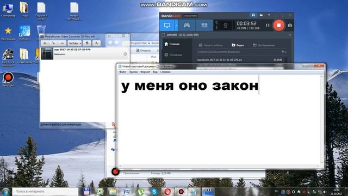Click the broom clear button in MediaHuman
Screen dimensions: 348x196
tap(53, 43)
